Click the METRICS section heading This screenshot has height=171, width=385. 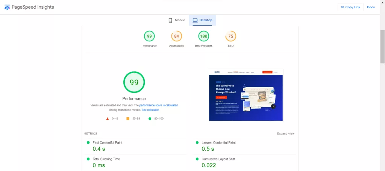[90, 133]
